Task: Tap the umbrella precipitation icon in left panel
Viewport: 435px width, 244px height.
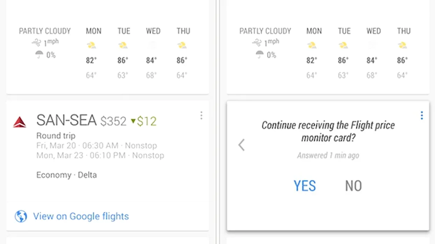Action: tap(39, 55)
